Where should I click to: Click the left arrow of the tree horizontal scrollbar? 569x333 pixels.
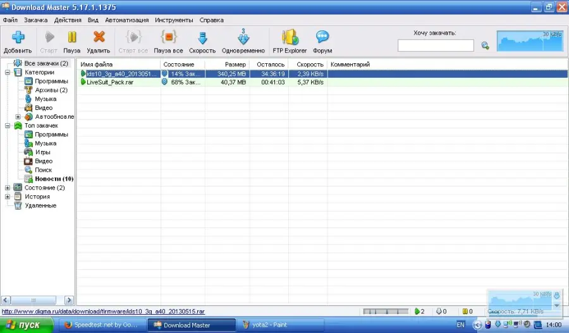pyautogui.click(x=6, y=300)
